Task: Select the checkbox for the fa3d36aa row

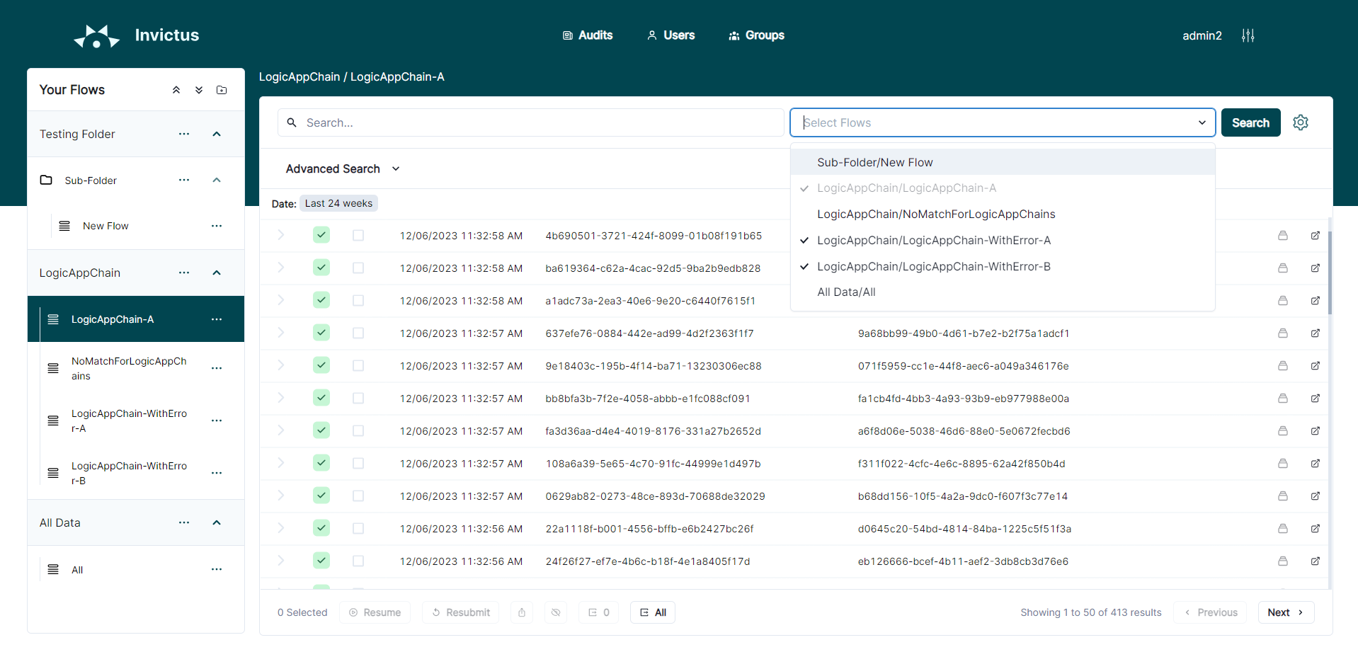Action: coord(358,430)
